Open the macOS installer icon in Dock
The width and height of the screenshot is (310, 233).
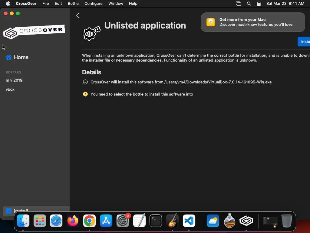pos(229,221)
